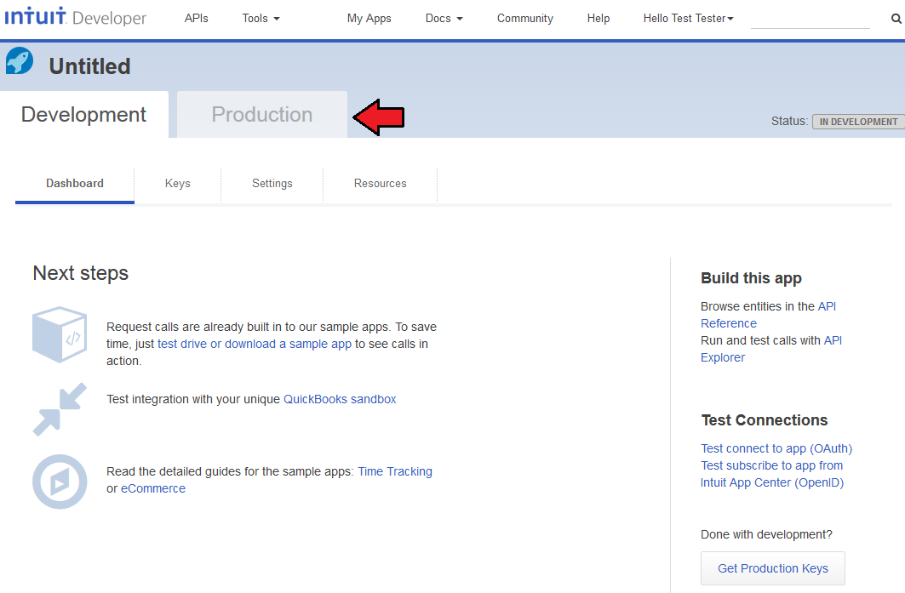Click the Done with development? text
The image size is (905, 593).
pos(766,535)
